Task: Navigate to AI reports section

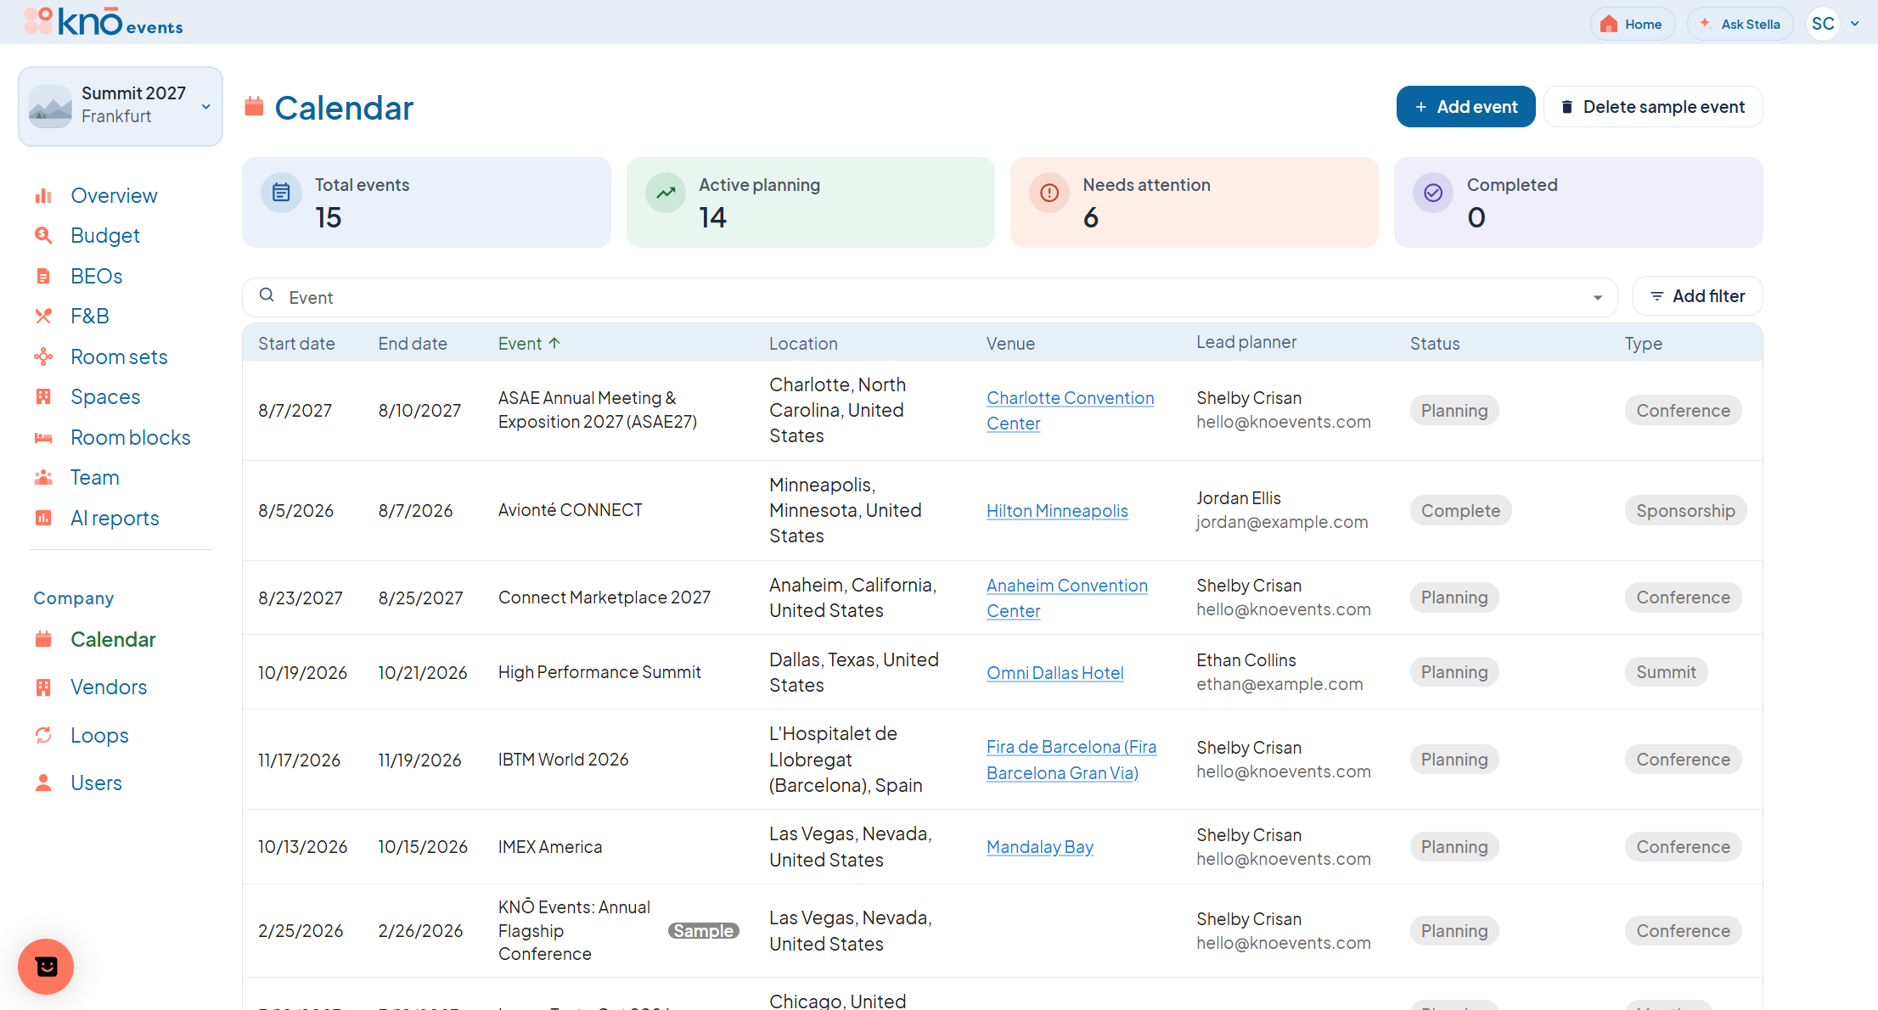Action: click(x=115, y=519)
